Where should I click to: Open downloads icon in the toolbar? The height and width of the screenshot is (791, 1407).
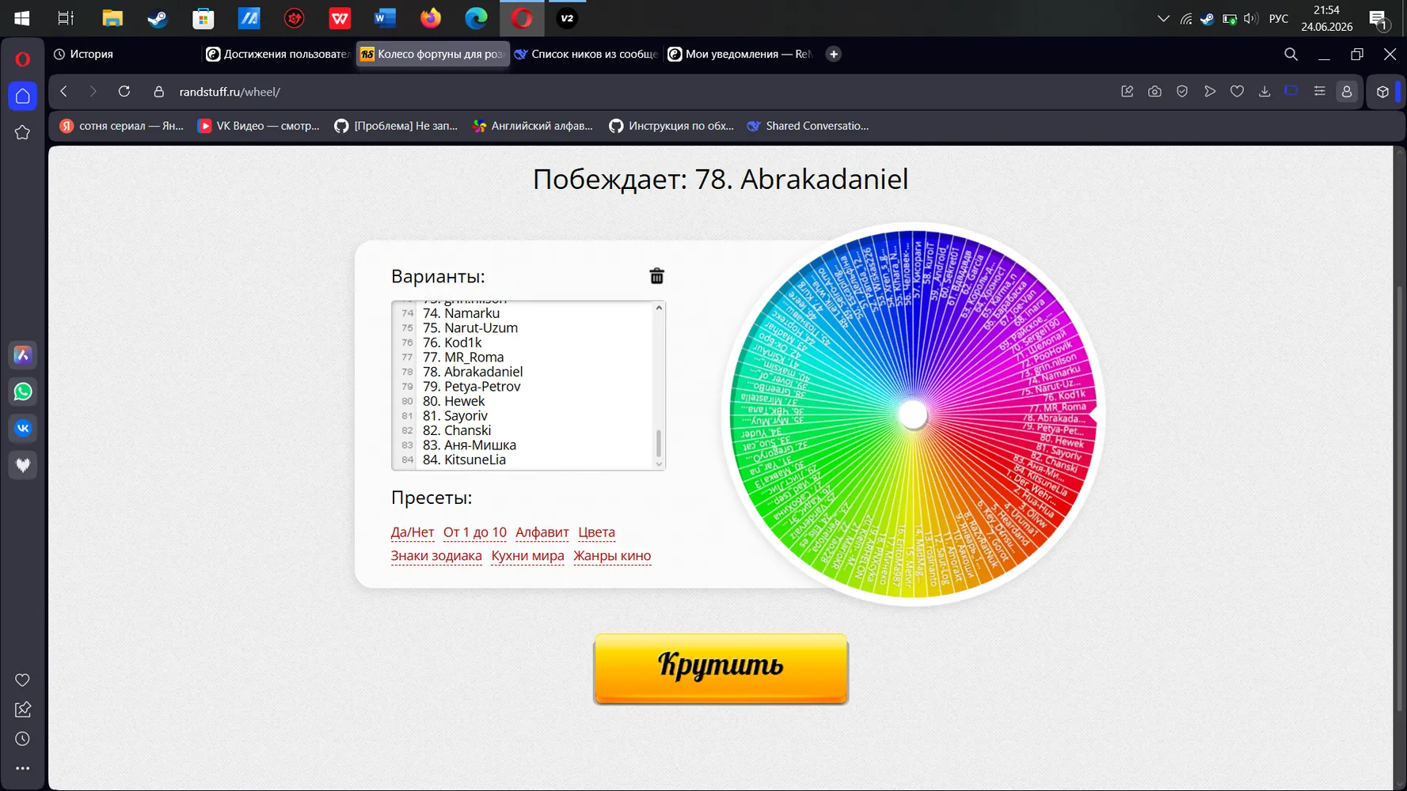point(1264,92)
